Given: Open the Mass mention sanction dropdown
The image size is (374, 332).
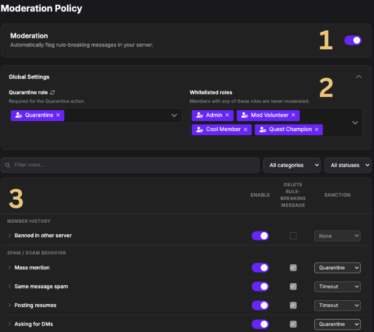Looking at the screenshot, I should pyautogui.click(x=338, y=267).
